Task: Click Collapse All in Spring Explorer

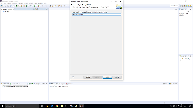Action: click(x=180, y=59)
